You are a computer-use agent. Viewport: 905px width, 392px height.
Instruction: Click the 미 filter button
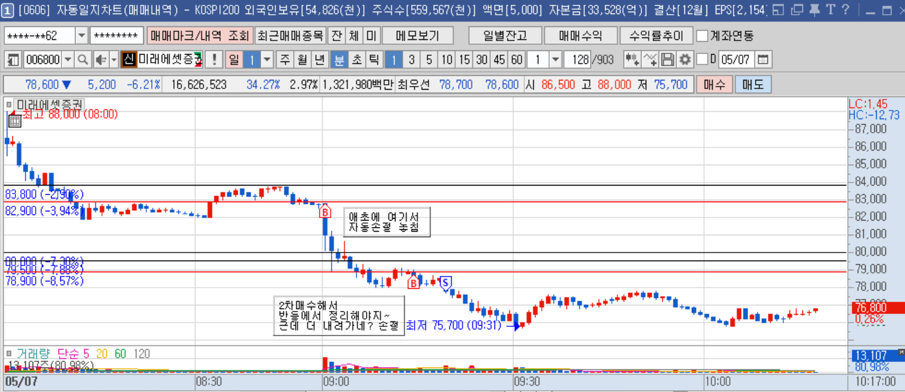click(372, 36)
